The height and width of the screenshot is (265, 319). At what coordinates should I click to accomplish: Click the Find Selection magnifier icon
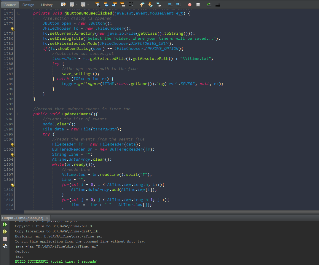coord(98,5)
